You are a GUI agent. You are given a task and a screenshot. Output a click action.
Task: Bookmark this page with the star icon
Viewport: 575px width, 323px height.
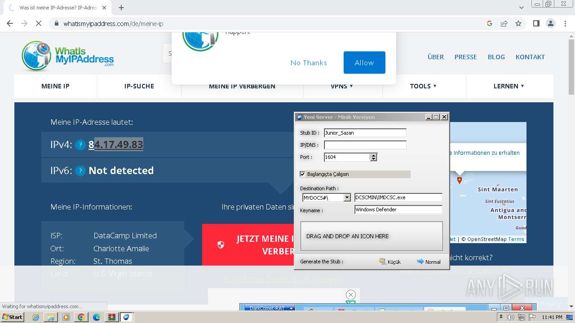pyautogui.click(x=518, y=23)
